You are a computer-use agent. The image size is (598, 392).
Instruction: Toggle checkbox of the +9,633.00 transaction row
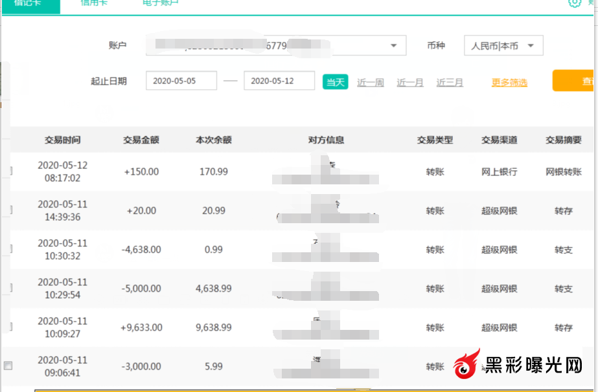(x=9, y=327)
